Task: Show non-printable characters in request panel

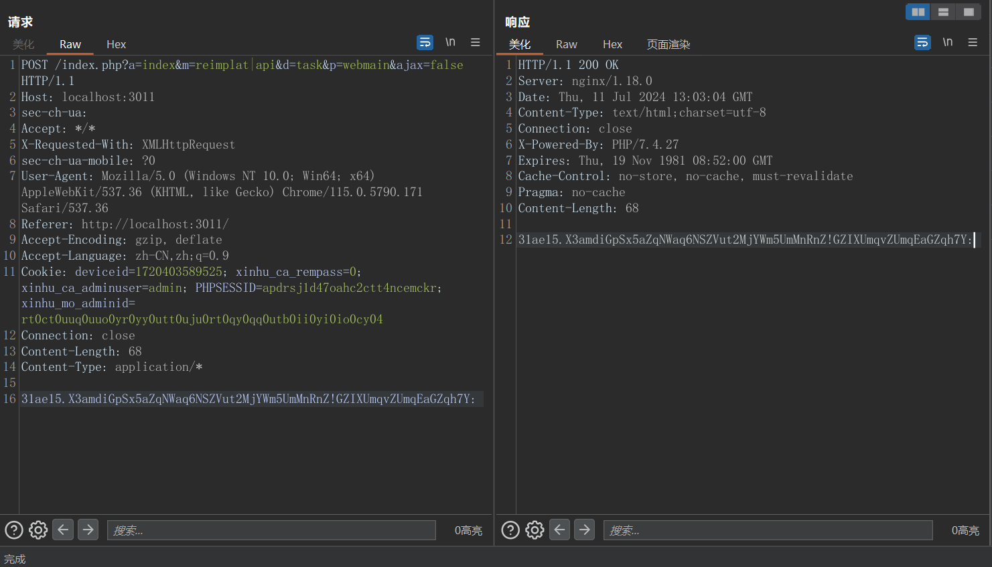Action: click(x=450, y=43)
